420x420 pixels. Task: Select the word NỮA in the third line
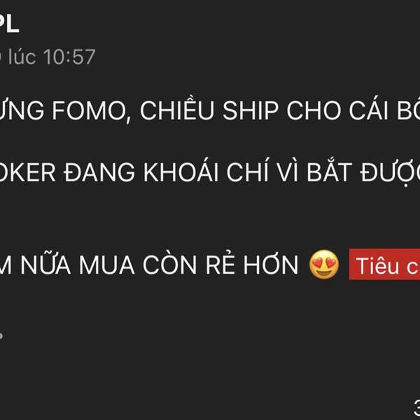click(x=45, y=263)
